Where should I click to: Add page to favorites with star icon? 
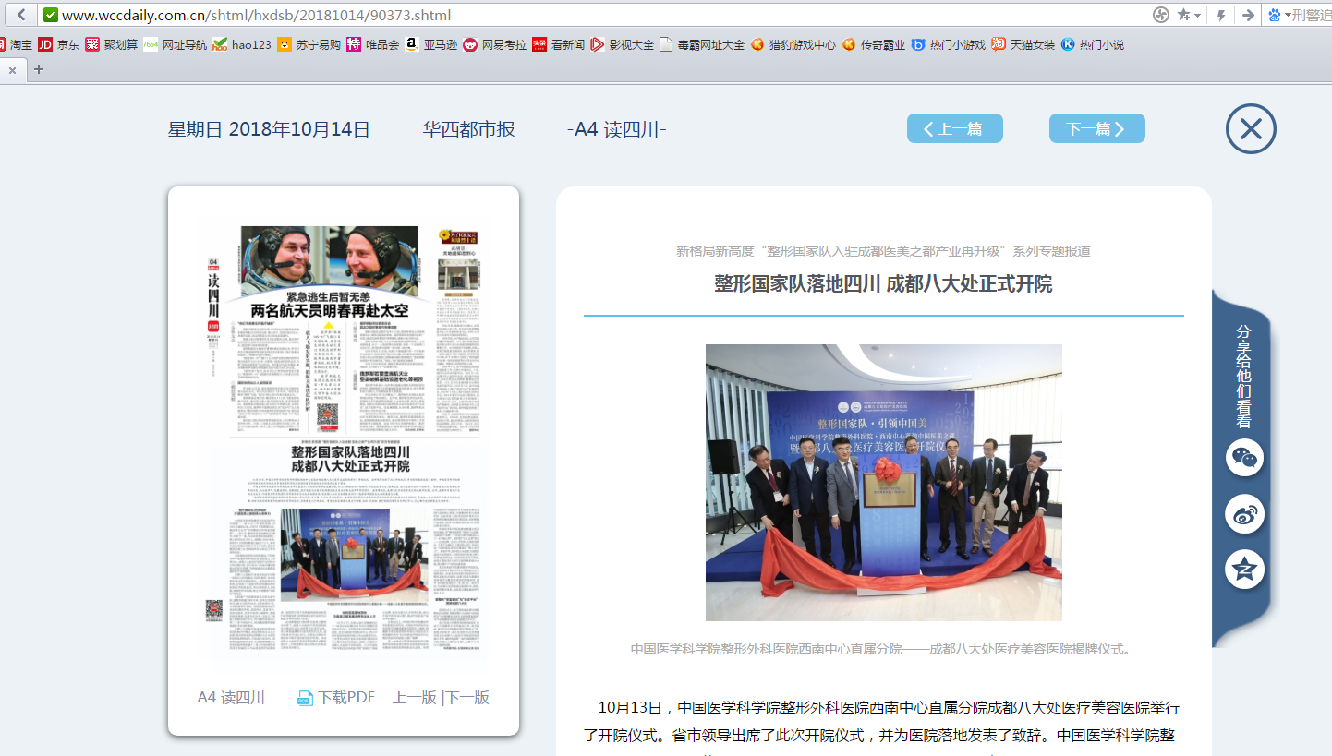click(x=1183, y=15)
